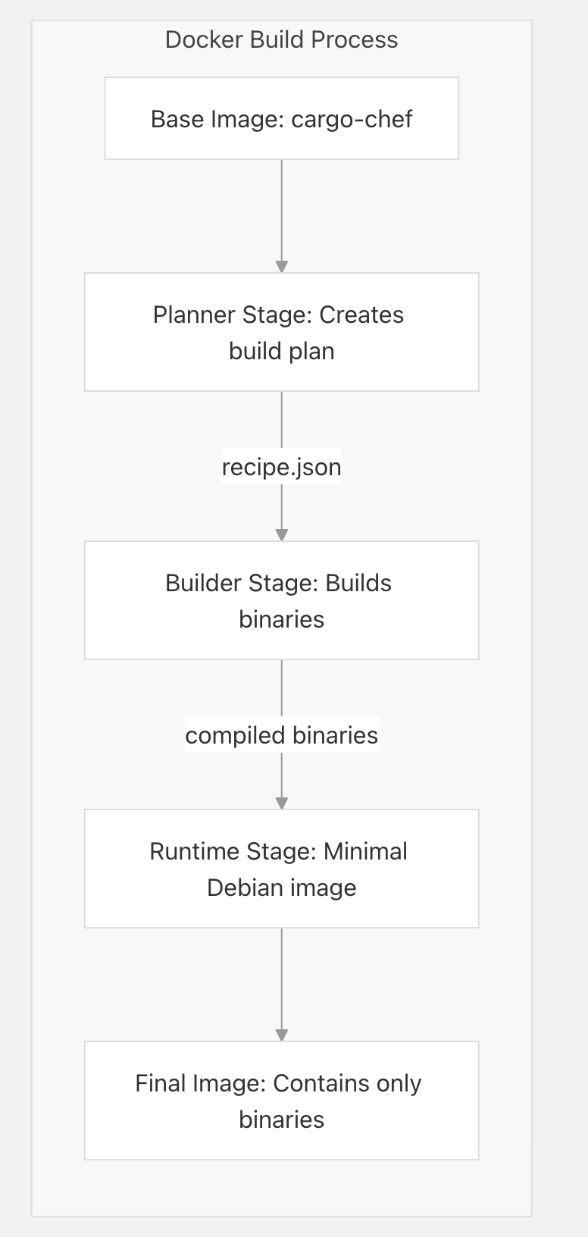Click the line between compiled binaries and Runtime Stage

[x=282, y=773]
